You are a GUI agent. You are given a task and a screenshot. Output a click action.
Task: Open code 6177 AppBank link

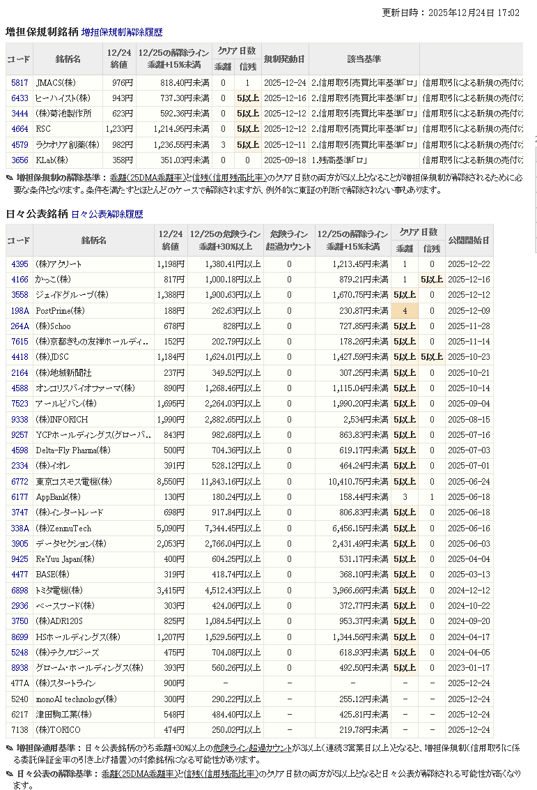20,497
